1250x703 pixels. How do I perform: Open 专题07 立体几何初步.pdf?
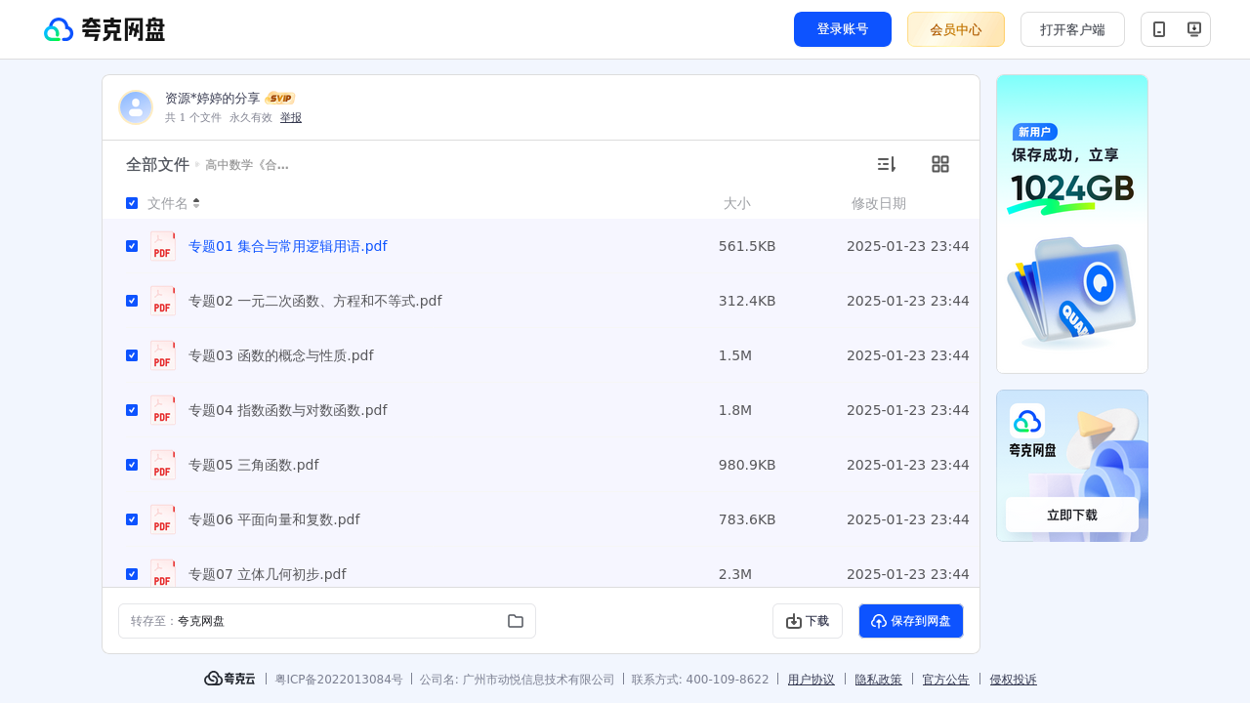268,574
